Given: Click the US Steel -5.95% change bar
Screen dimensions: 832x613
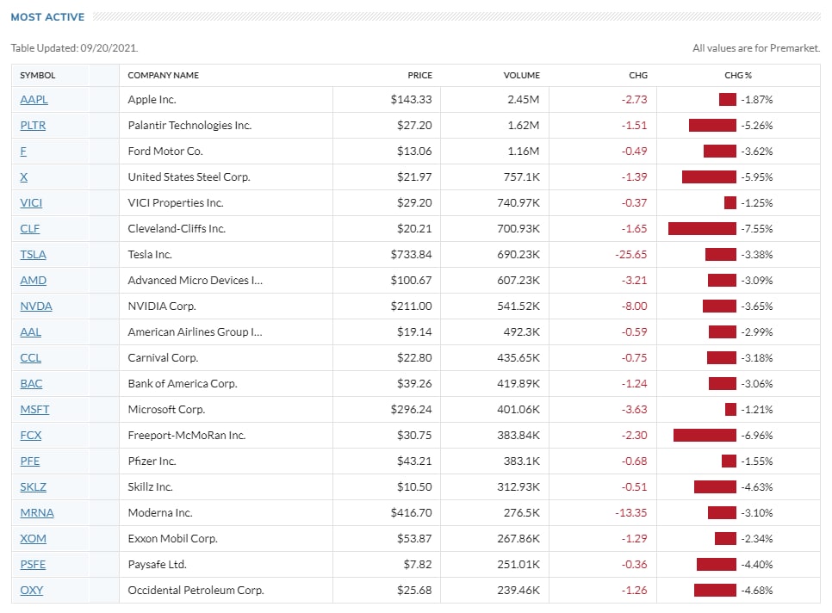Looking at the screenshot, I should [x=710, y=177].
